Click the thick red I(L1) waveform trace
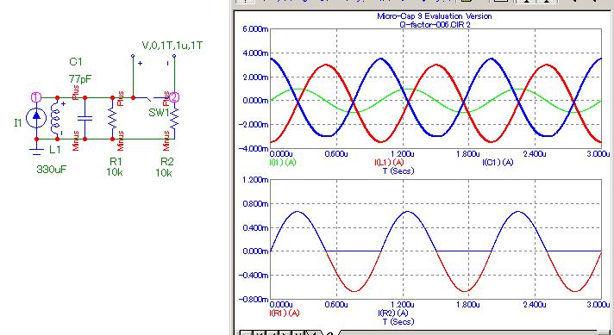This screenshot has width=614, height=335. pyautogui.click(x=326, y=65)
